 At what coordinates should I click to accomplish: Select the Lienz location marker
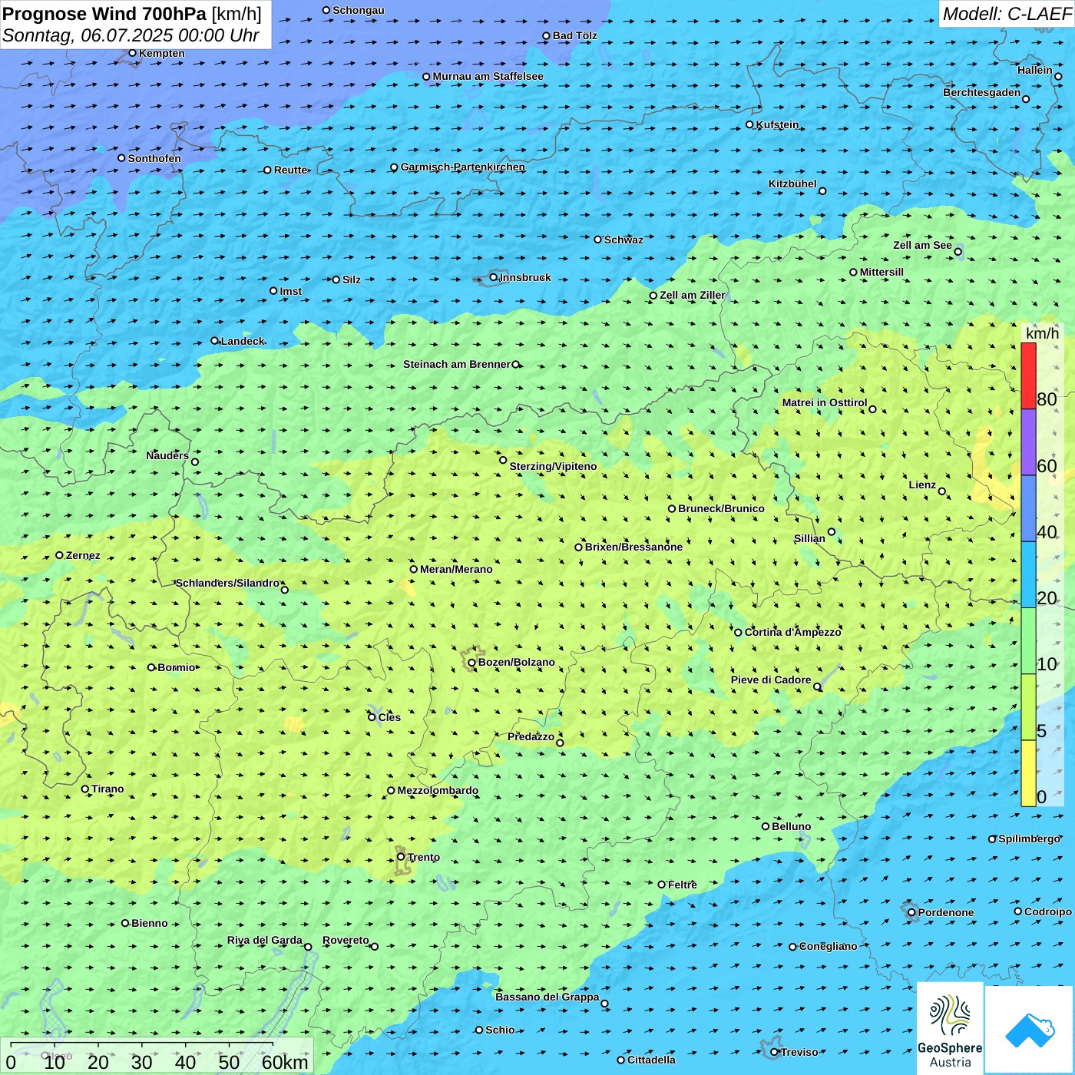pyautogui.click(x=942, y=491)
